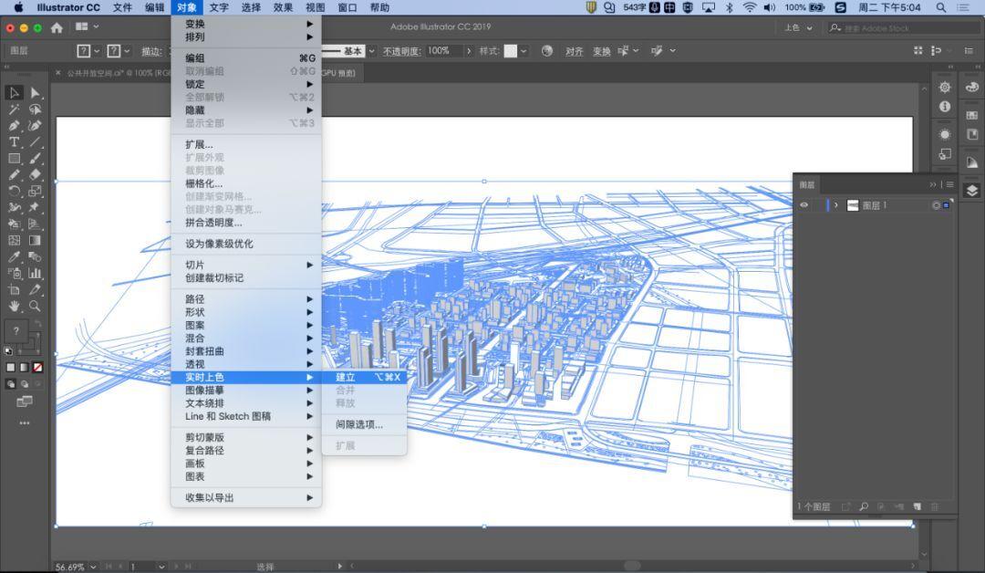The height and width of the screenshot is (573, 985).
Task: Click the 不透明度 opacity link
Action: 401,51
